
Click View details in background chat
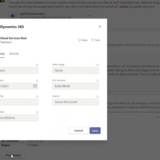point(13,155)
